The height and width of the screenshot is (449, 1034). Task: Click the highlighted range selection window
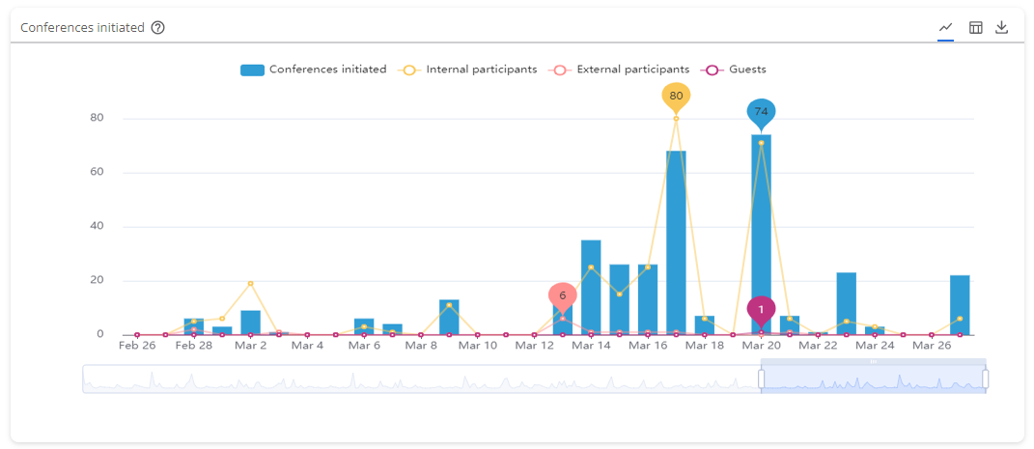coord(873,379)
